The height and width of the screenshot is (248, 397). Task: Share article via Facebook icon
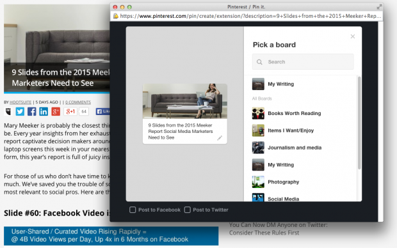pos(31,111)
